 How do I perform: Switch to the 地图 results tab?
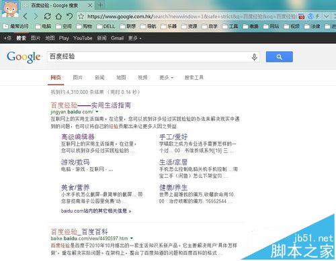point(121,78)
